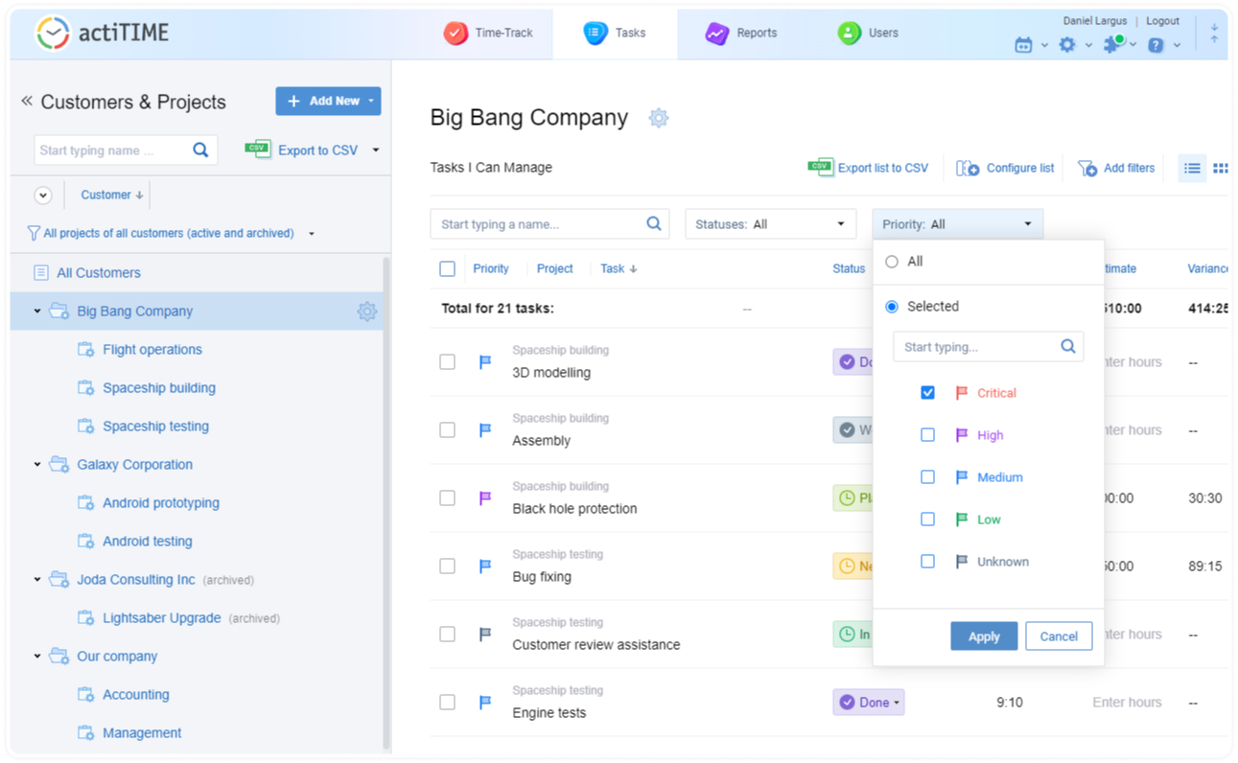
Task: Click the search icon in the priority filter popup
Action: point(1067,346)
